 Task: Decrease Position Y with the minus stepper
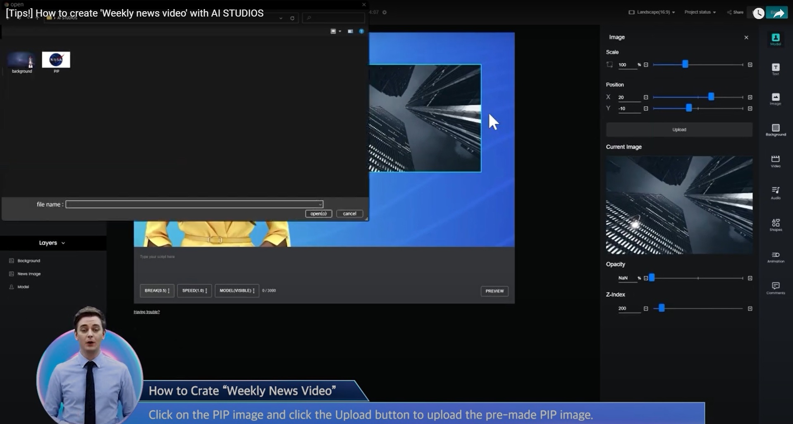(646, 108)
